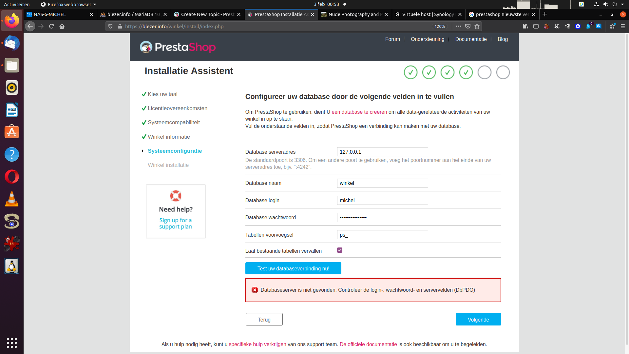This screenshot has width=629, height=354.
Task: Click the Volgende button
Action: tap(478, 320)
